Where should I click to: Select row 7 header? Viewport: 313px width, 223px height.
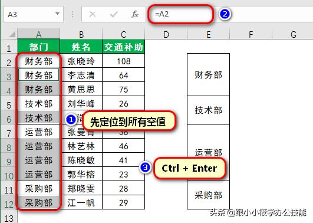[x=9, y=132]
